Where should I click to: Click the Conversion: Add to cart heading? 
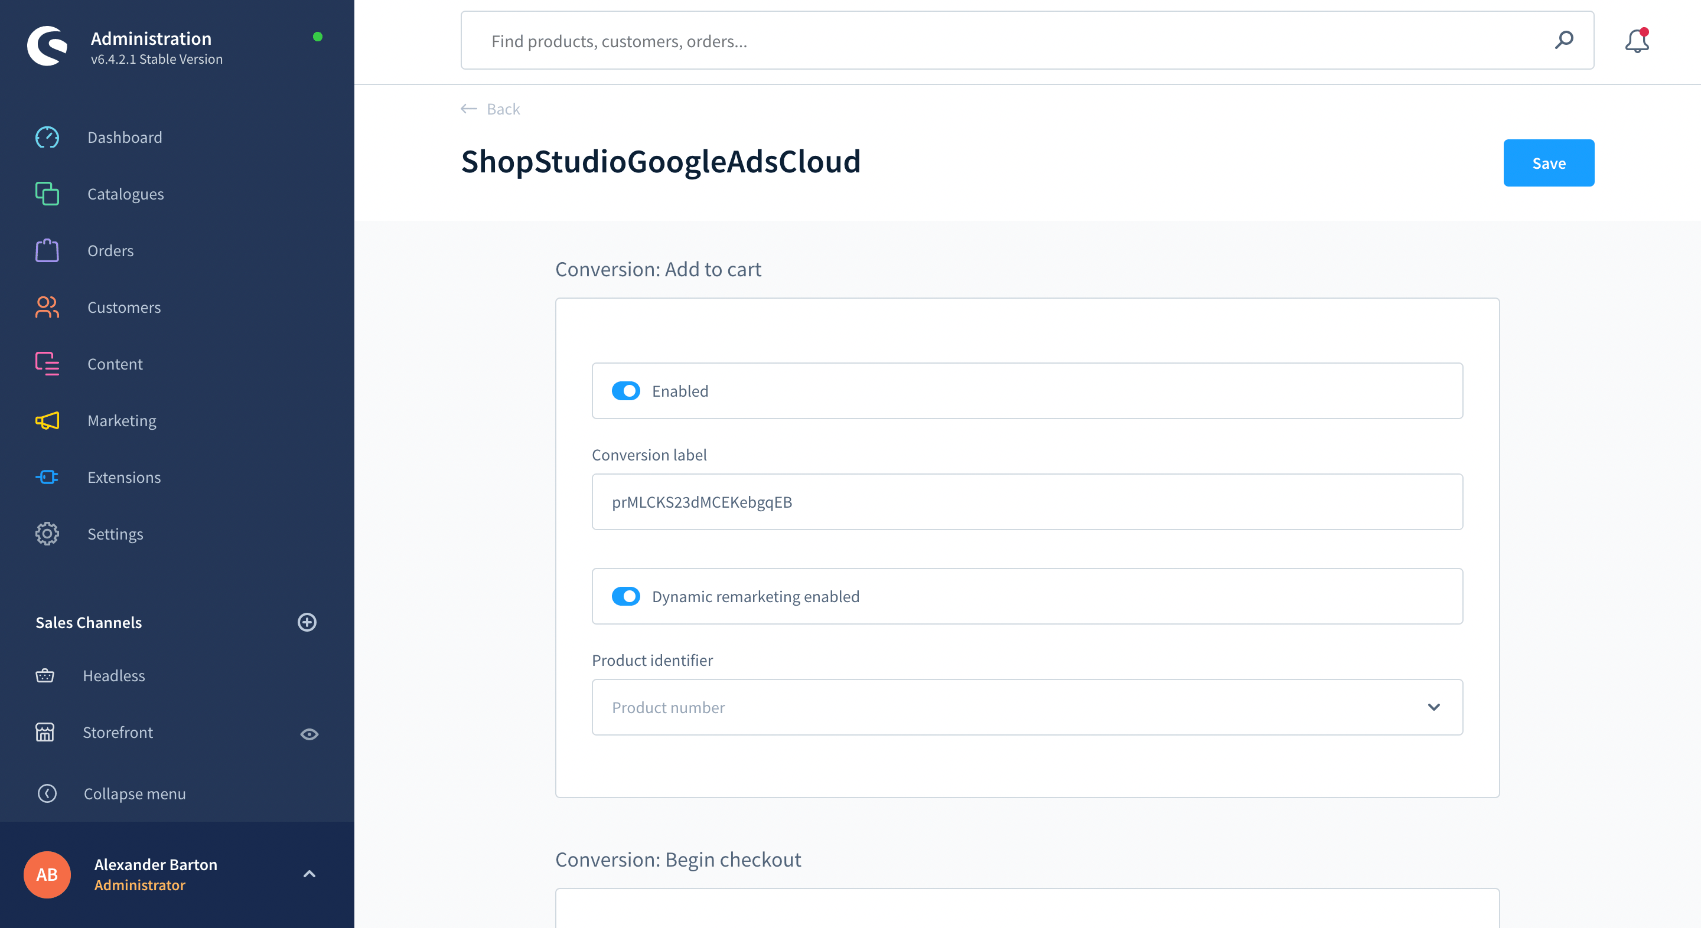point(658,269)
